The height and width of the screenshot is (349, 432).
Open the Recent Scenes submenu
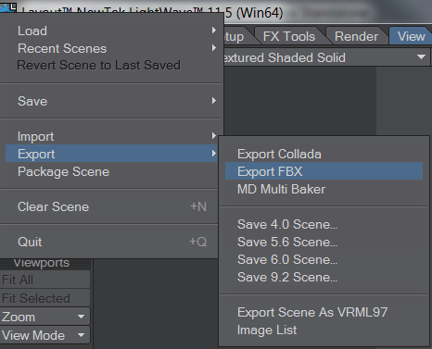112,48
